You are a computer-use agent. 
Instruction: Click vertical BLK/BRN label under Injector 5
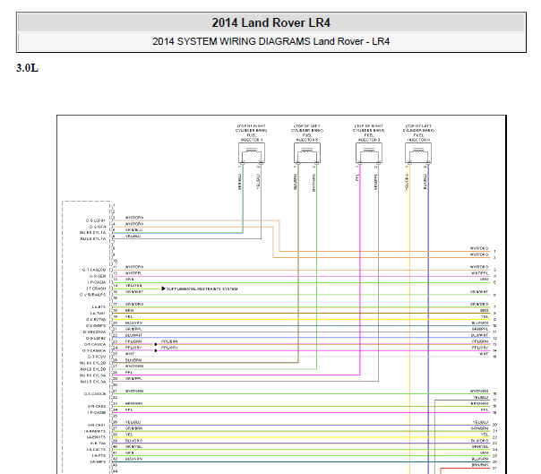(x=295, y=182)
